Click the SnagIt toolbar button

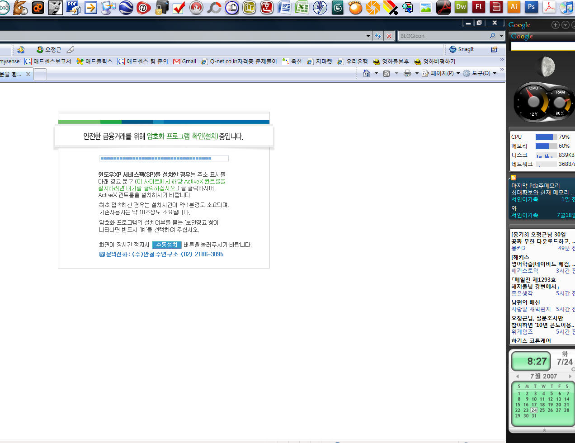click(x=462, y=49)
